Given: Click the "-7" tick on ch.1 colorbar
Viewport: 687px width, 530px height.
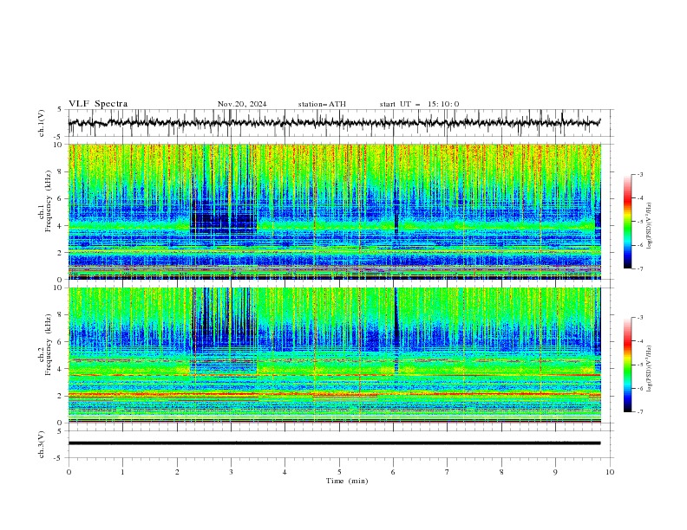Looking at the screenshot, I should tap(640, 268).
